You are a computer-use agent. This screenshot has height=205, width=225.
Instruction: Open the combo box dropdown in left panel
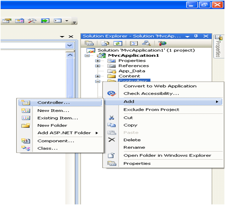tap(69, 45)
